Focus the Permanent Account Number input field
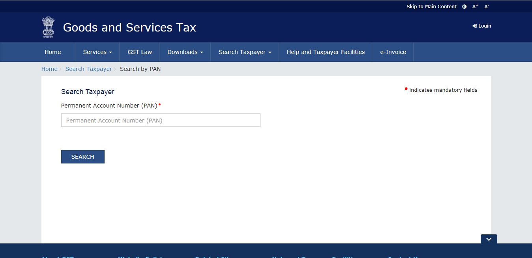This screenshot has height=258, width=532. click(x=161, y=121)
